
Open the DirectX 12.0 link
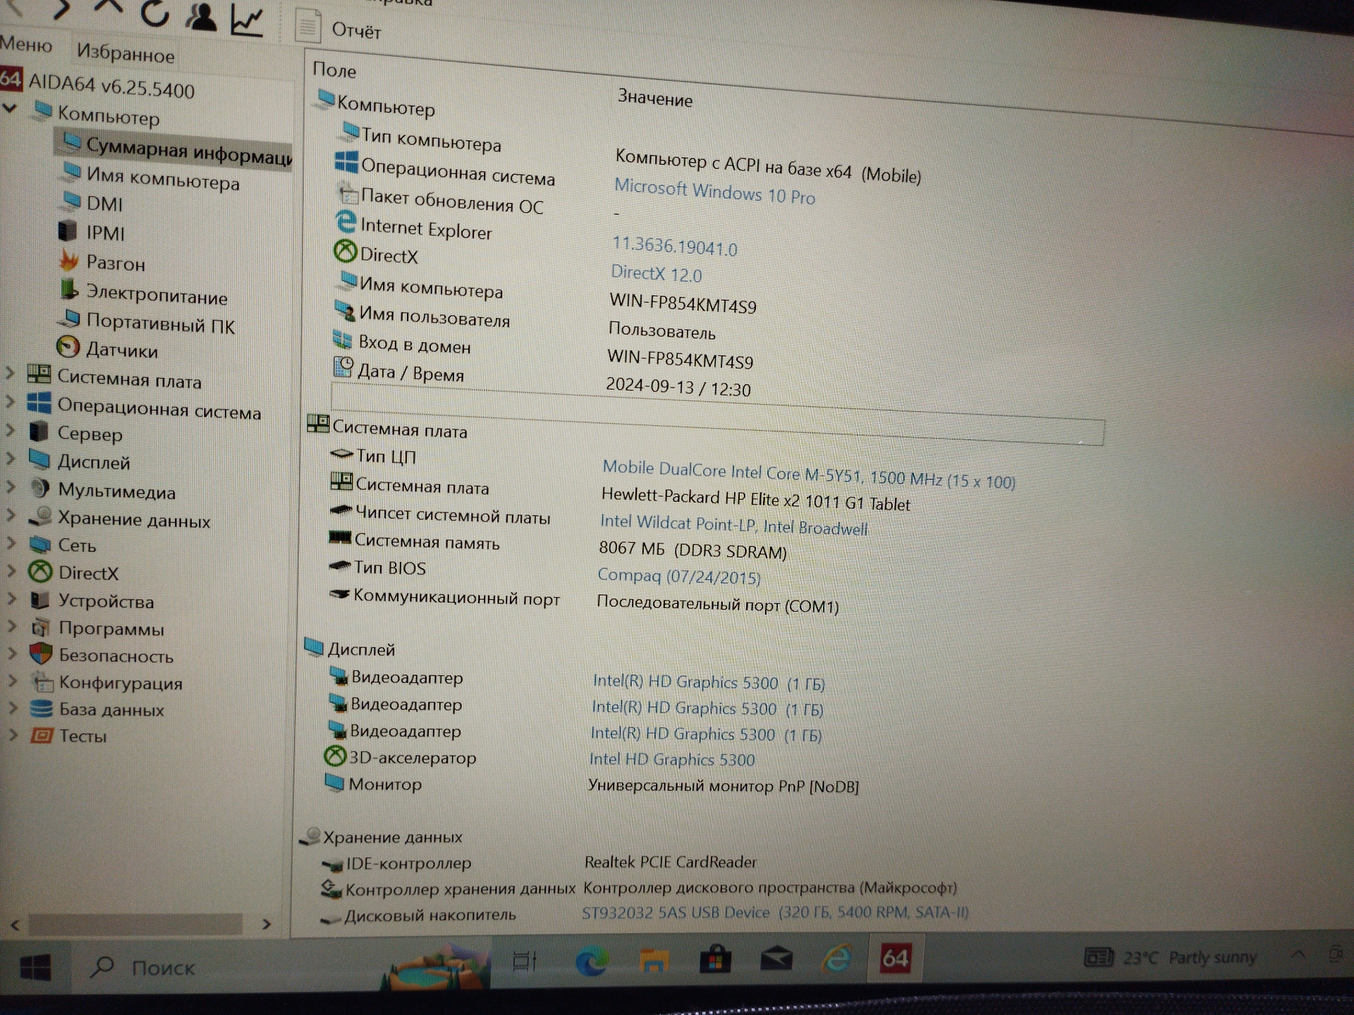click(656, 273)
